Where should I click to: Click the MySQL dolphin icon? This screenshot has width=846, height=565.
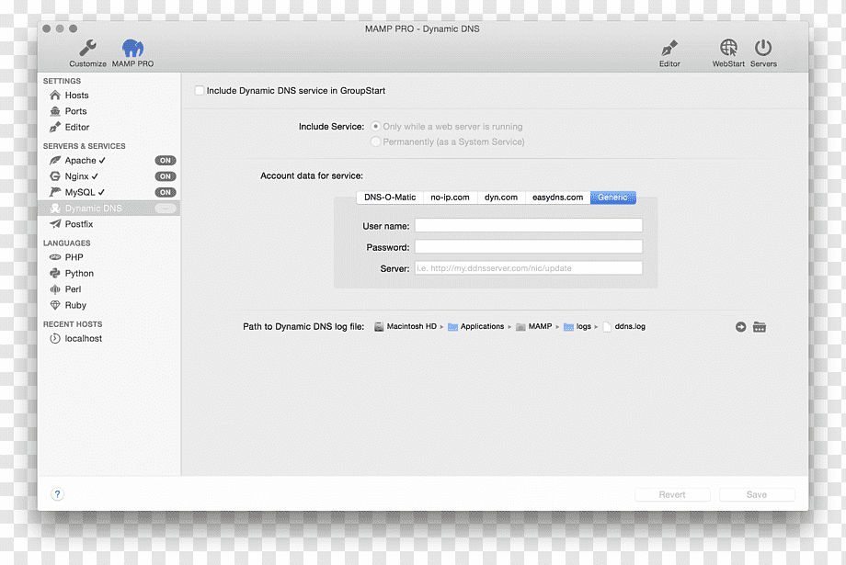coord(55,192)
